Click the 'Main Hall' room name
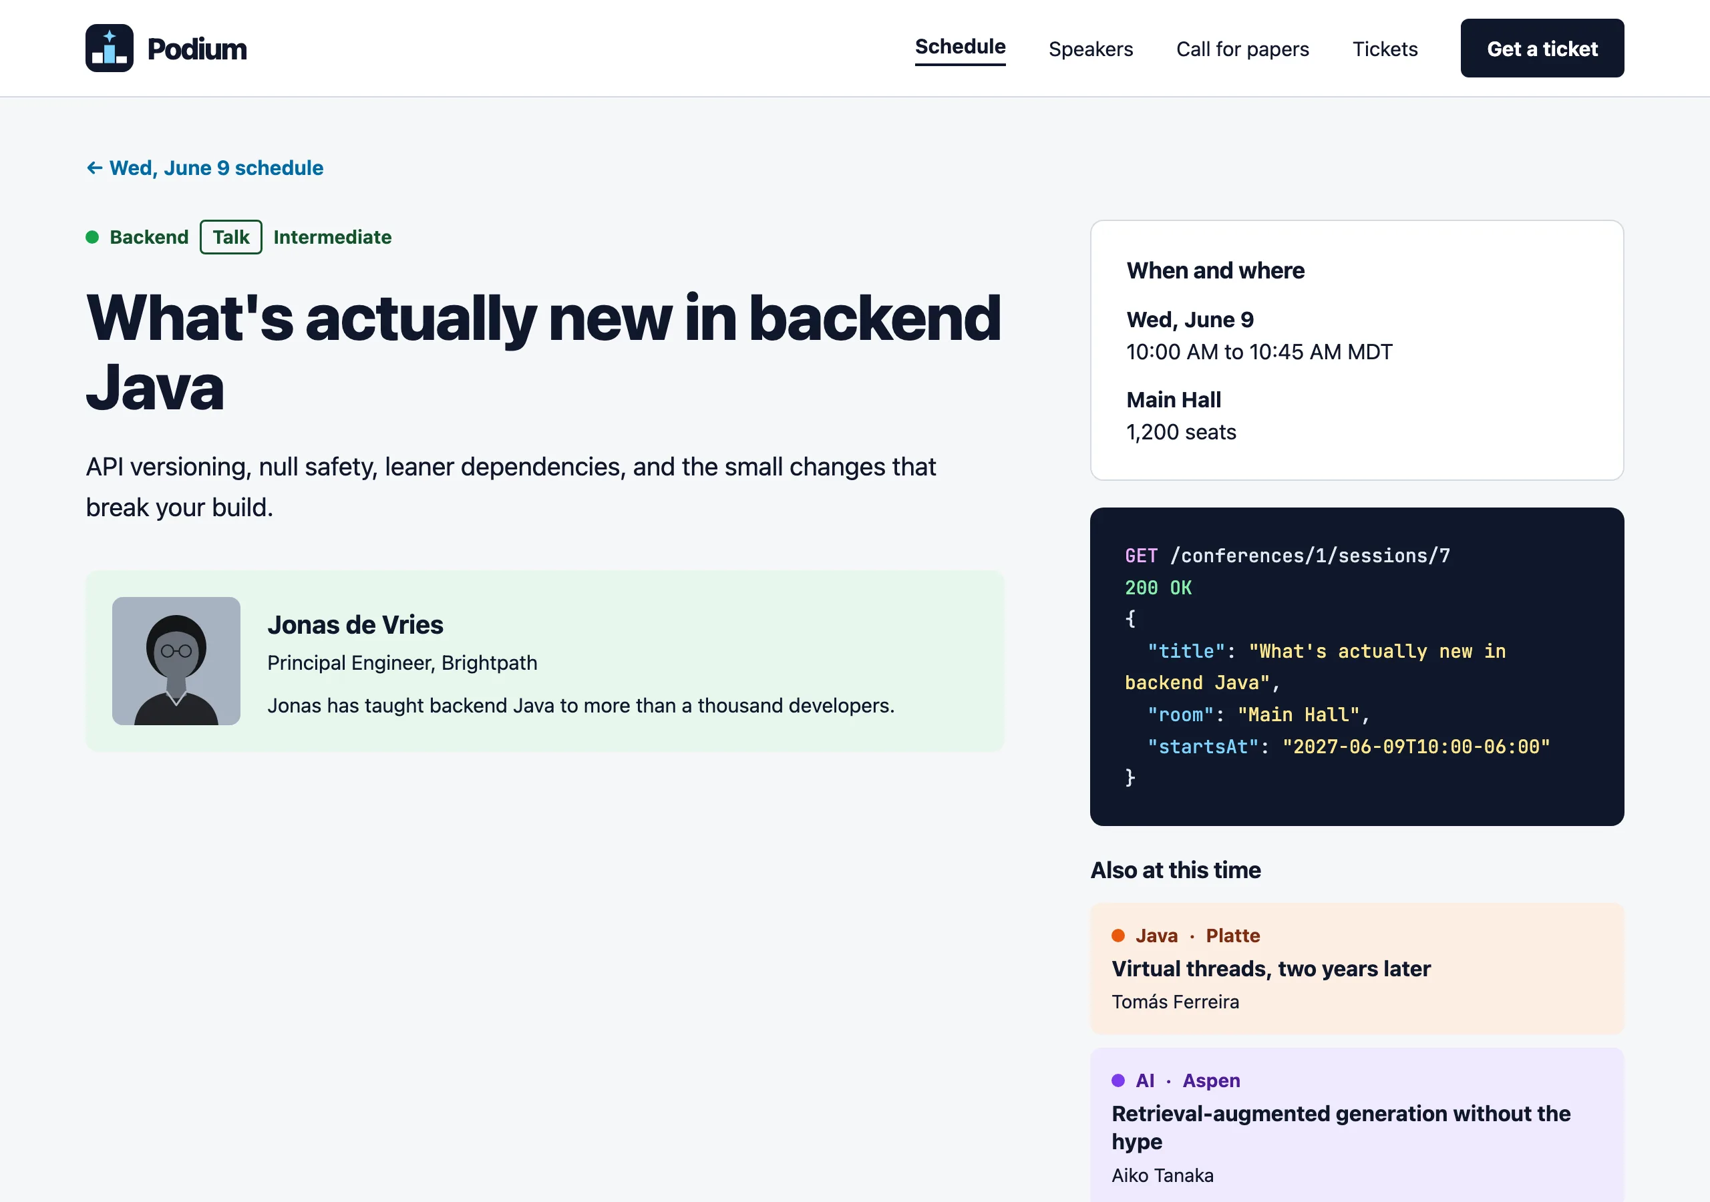The image size is (1710, 1202). coord(1174,401)
